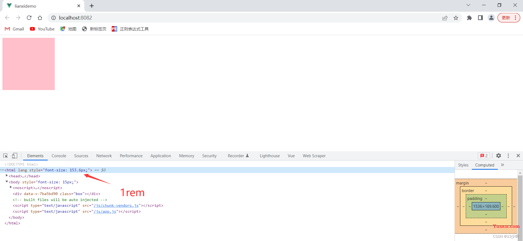Click the closing </html> tag
Screen dimensions: 523x241
[12, 223]
